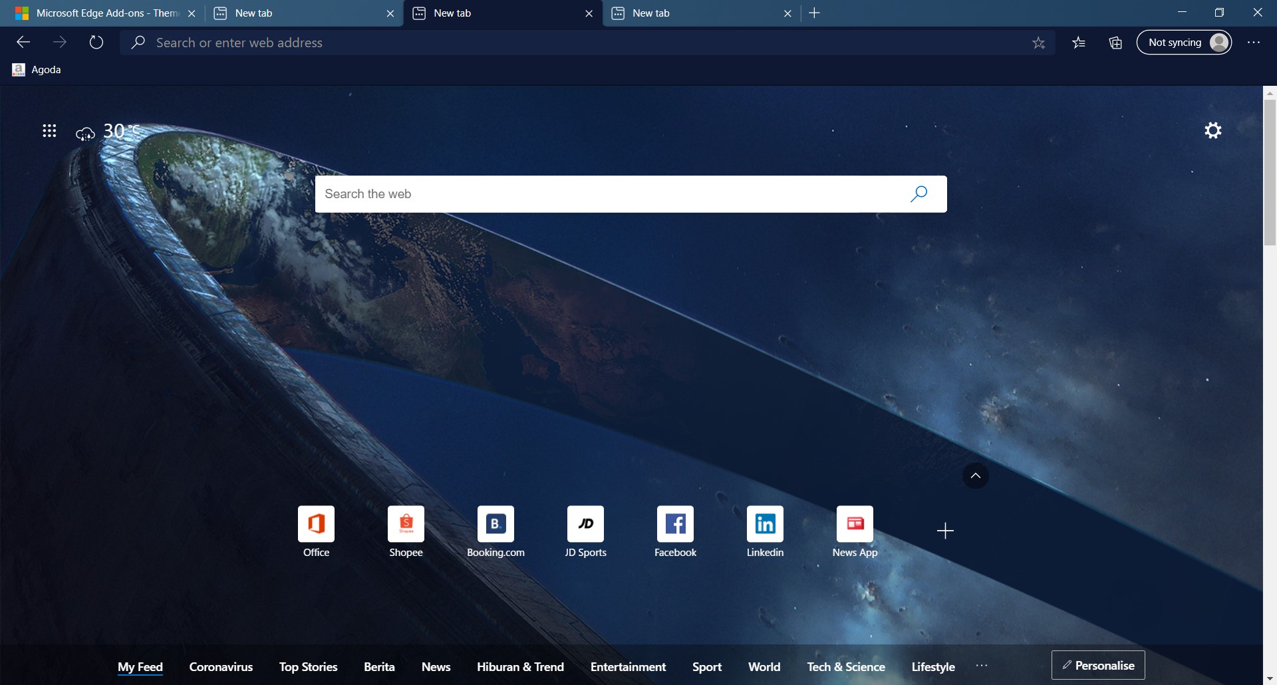The width and height of the screenshot is (1277, 685).
Task: Open the Favorites list icon
Action: click(1079, 43)
